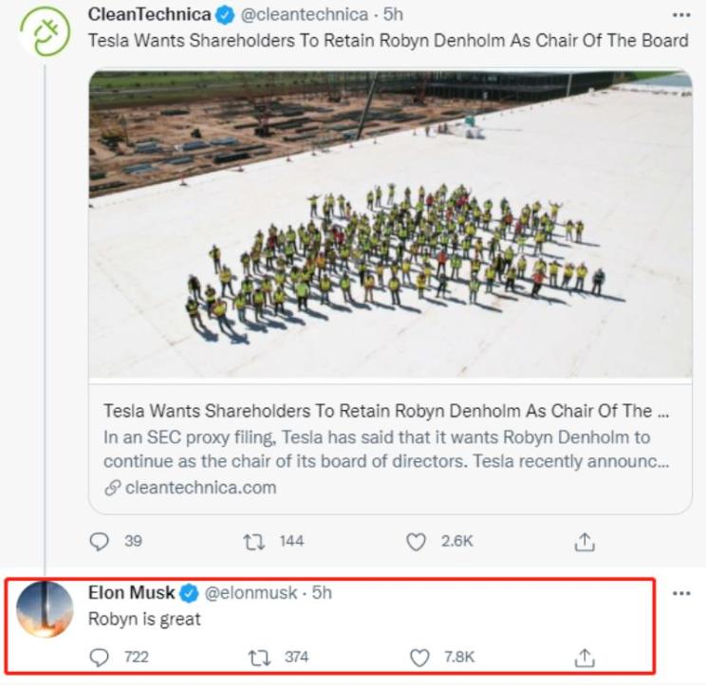706x686 pixels.
Task: Like Elon Musk's tweet
Action: point(418,657)
